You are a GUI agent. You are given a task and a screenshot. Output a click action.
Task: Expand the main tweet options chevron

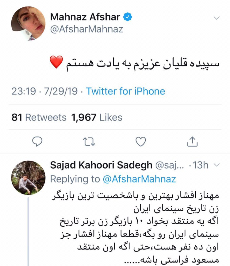point(217,18)
